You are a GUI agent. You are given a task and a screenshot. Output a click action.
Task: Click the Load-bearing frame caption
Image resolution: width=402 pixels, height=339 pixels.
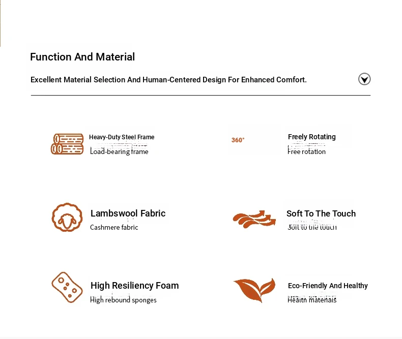click(x=119, y=151)
